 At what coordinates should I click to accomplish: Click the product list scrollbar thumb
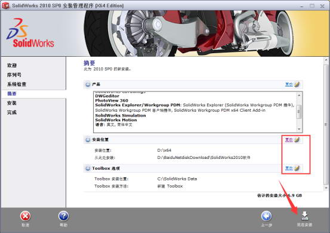pyautogui.click(x=299, y=112)
